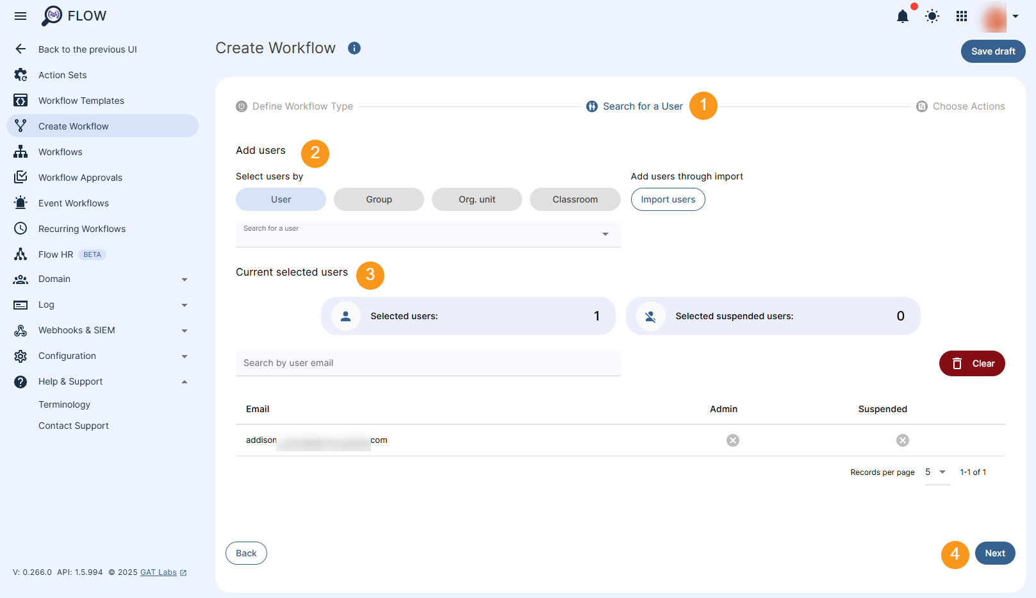Open the GAT Labs footer link

point(158,572)
